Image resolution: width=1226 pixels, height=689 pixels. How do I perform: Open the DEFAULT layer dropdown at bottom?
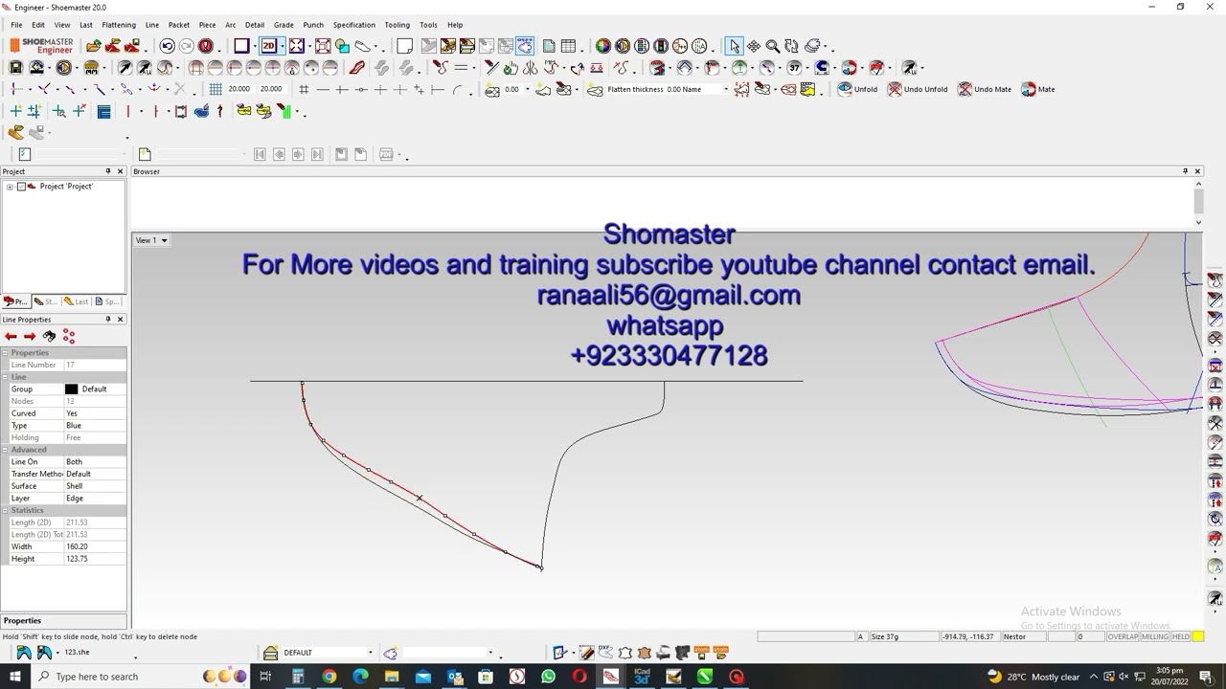point(371,653)
